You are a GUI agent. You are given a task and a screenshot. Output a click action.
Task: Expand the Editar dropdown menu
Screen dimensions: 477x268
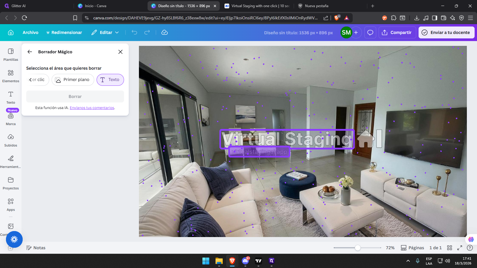pos(105,32)
